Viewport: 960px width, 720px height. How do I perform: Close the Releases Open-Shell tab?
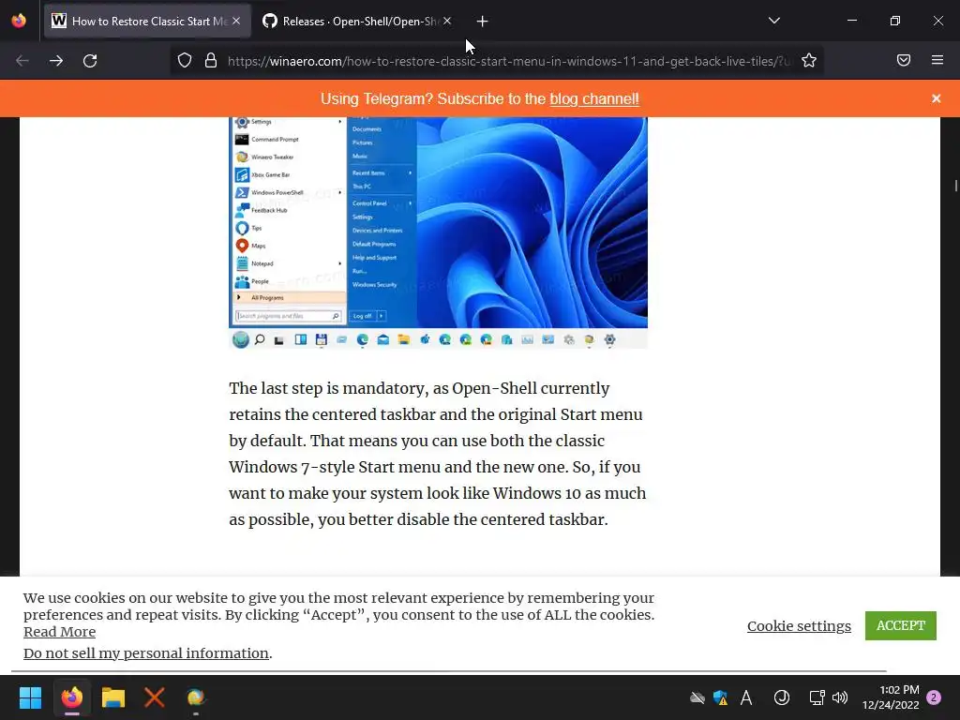(x=447, y=22)
